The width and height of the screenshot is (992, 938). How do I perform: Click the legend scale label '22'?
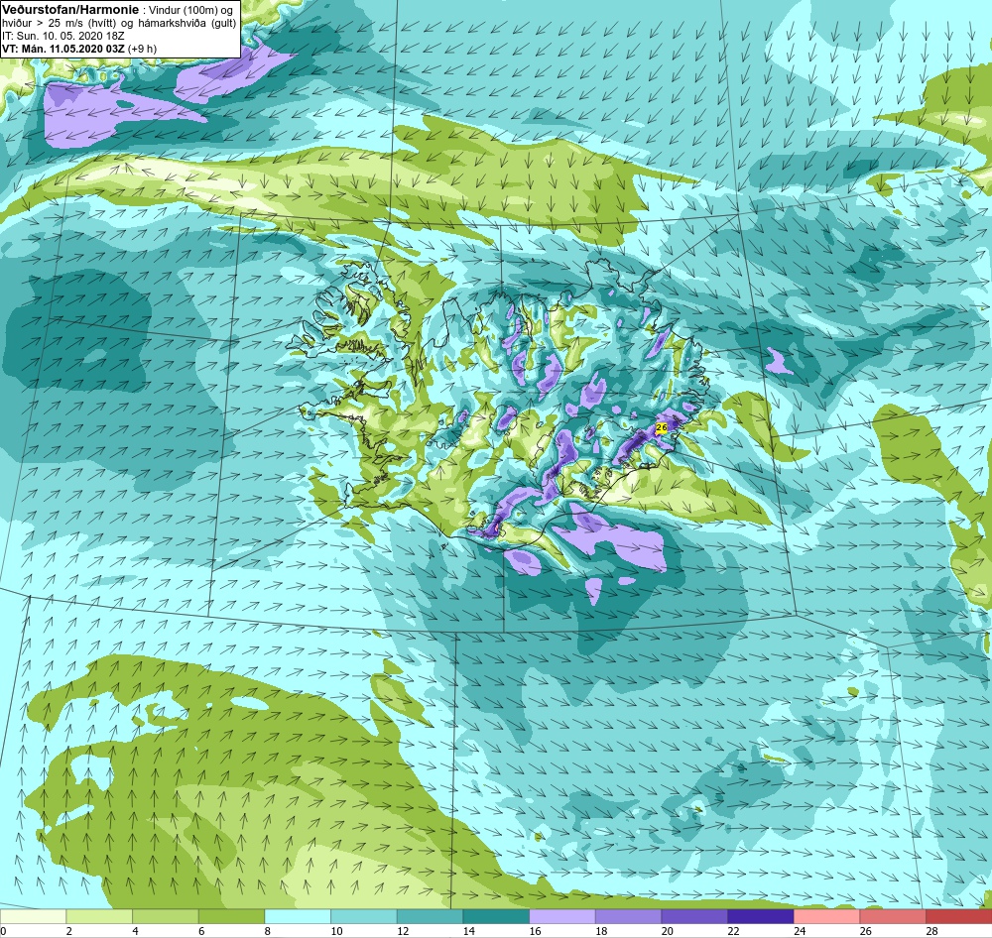click(733, 930)
